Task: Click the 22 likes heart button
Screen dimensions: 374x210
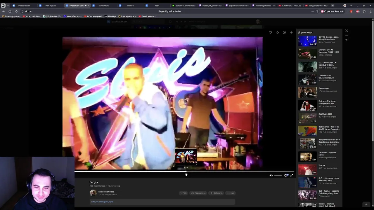Action: (x=183, y=193)
